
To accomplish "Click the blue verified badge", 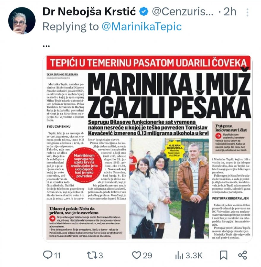I will click(x=144, y=12).
